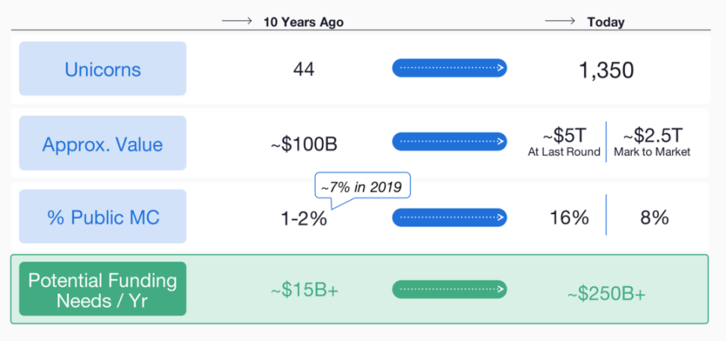726x341 pixels.
Task: Select the Today column header
Action: [x=606, y=22]
